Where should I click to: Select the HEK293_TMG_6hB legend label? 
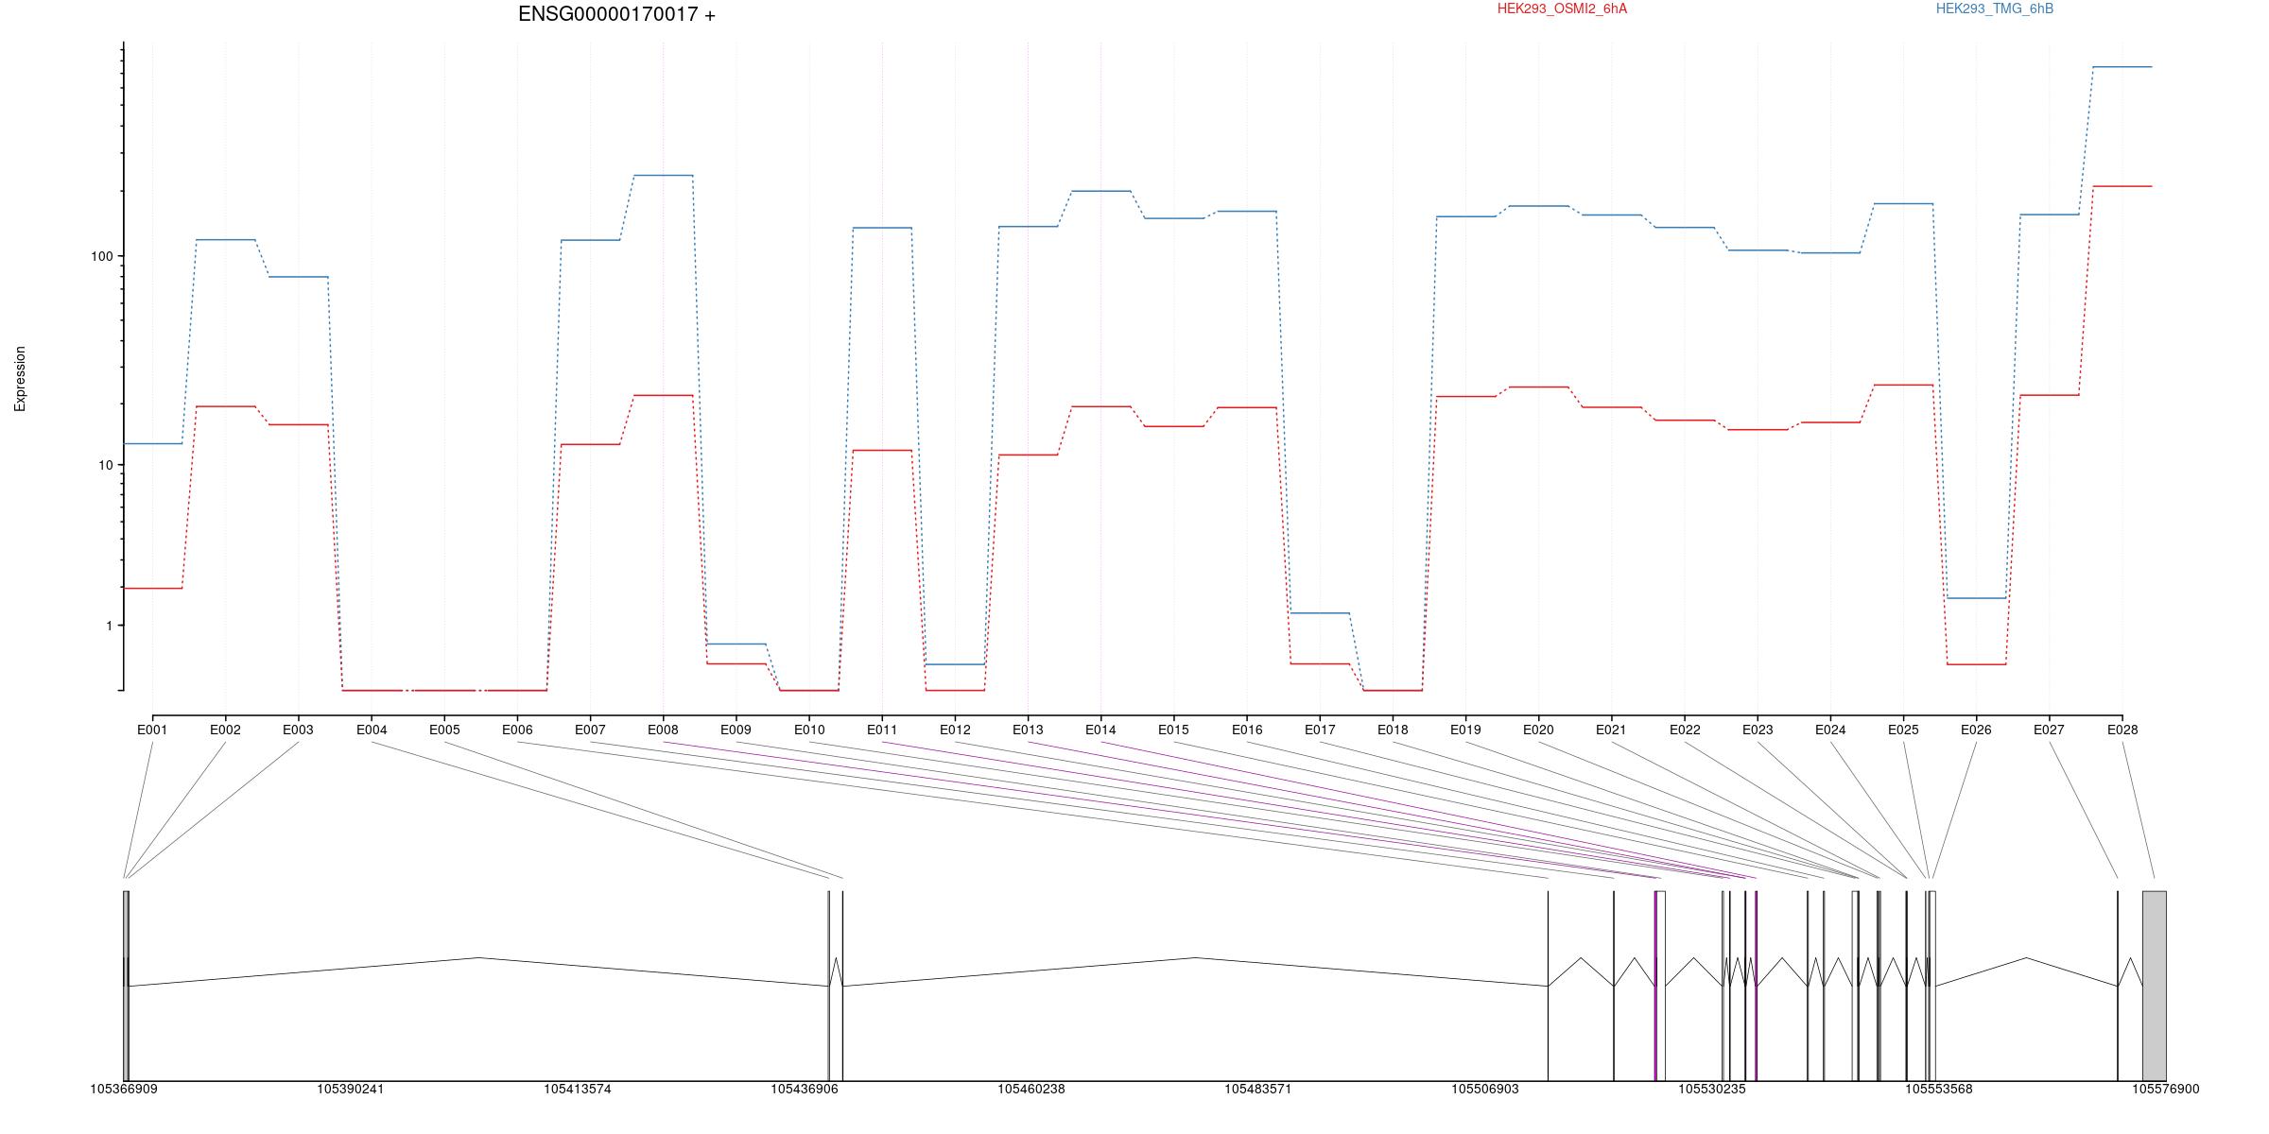pos(1995,9)
